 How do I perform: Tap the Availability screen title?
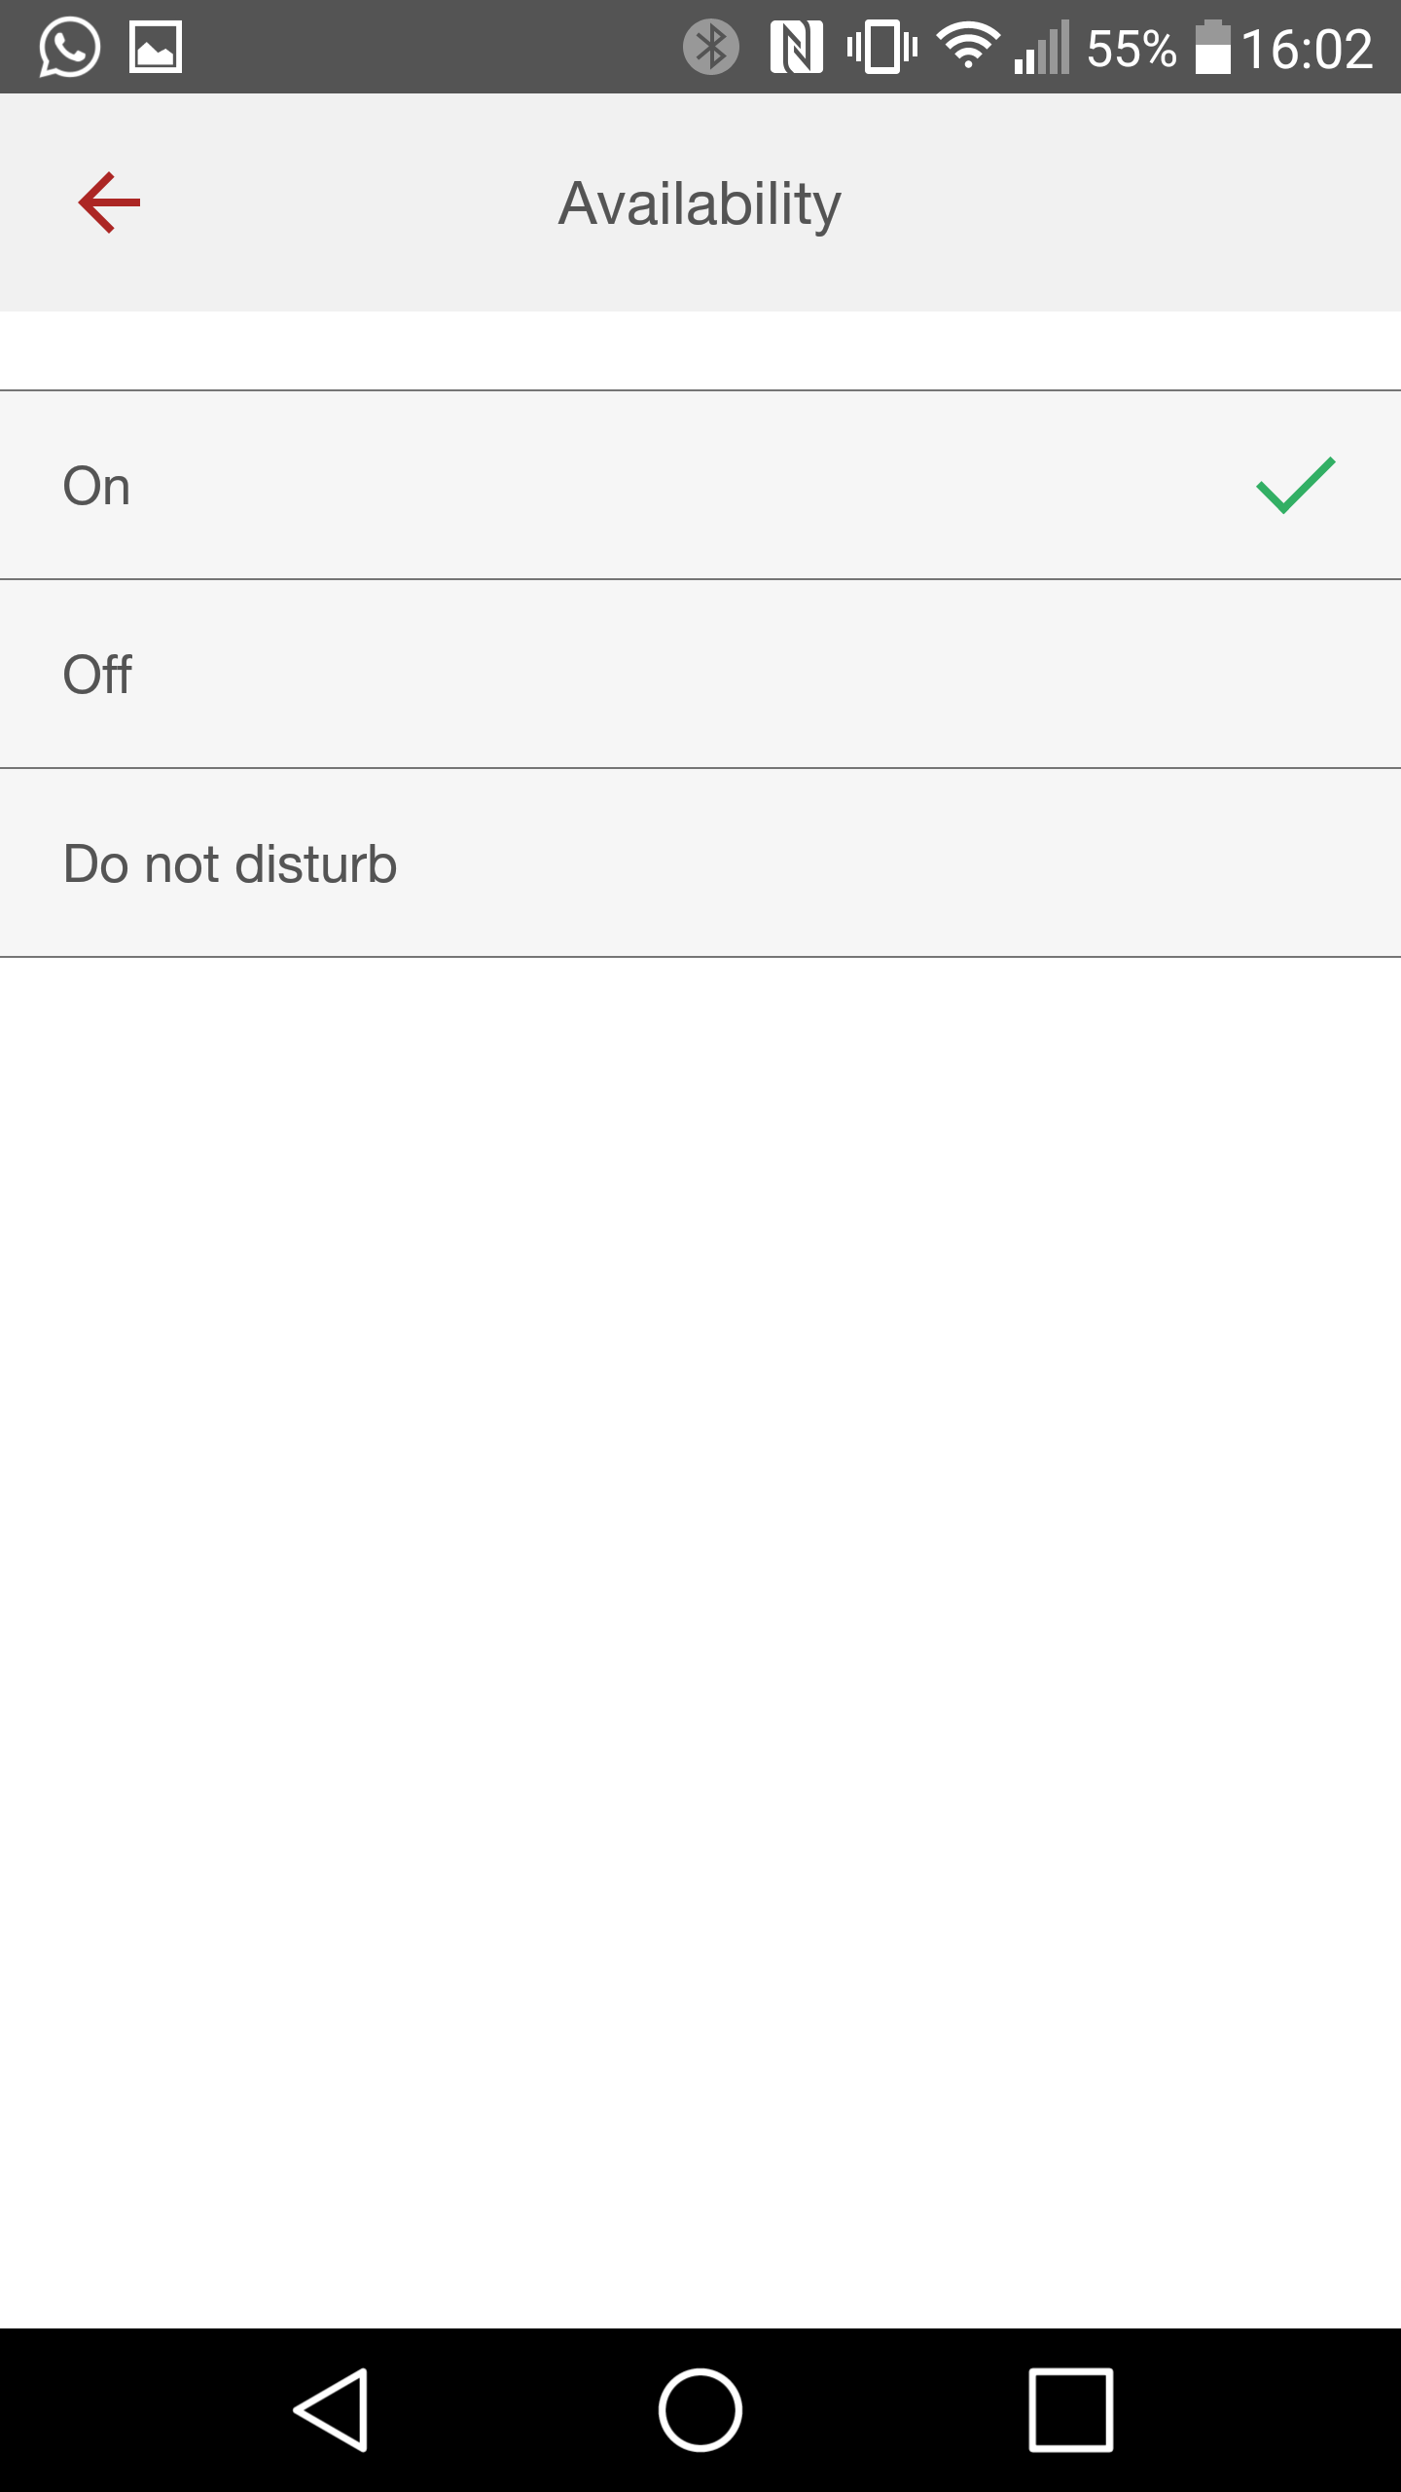(699, 203)
